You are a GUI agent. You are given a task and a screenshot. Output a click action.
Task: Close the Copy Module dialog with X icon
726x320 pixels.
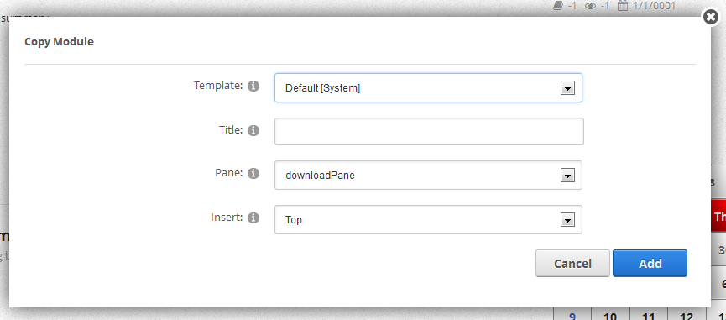(x=711, y=17)
